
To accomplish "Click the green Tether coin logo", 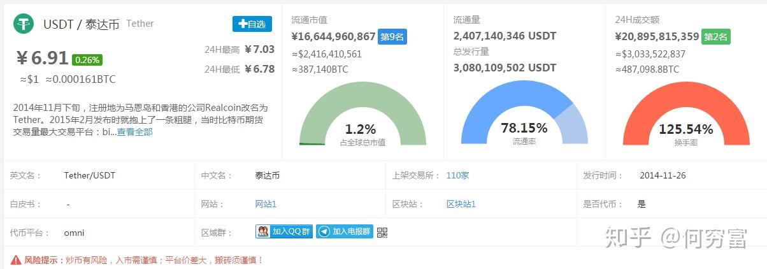I will tap(24, 24).
